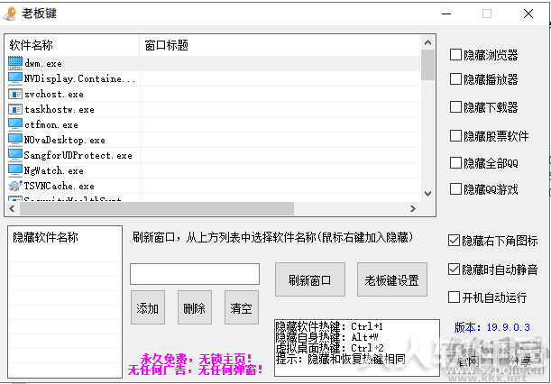This screenshot has width=551, height=384.
Task: Click 隐藏软件热键: Ctrl+1 line
Action: 329,326
